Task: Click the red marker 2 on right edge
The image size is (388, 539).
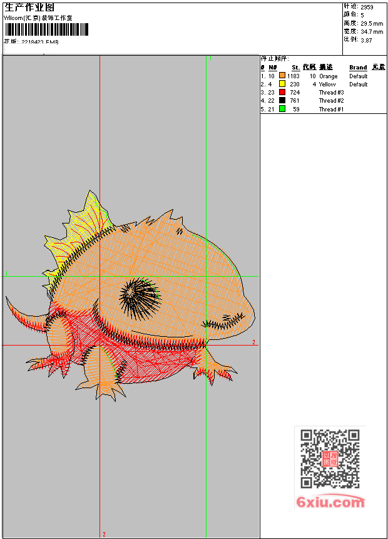Action: coord(253,342)
